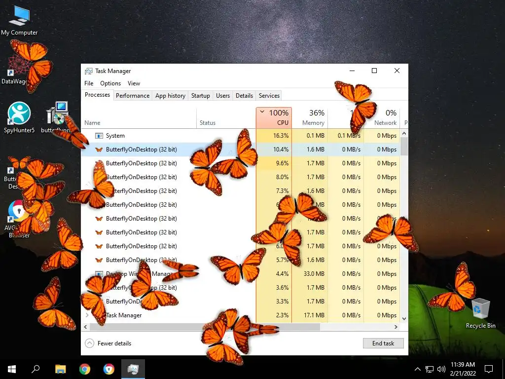505x379 pixels.
Task: Select ButterflyOnDesktop row using 9.6% CPU
Action: (x=241, y=163)
